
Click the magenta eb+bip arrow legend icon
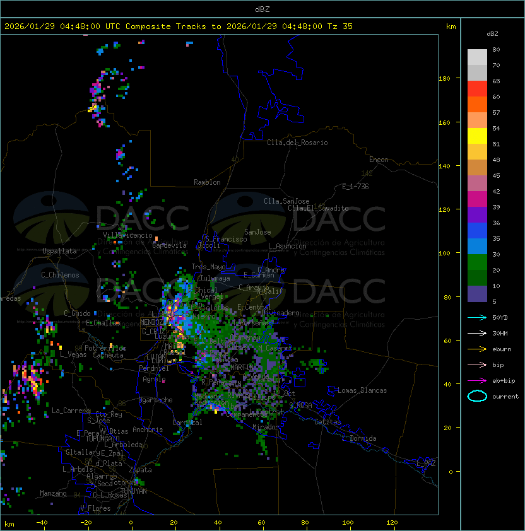(477, 381)
